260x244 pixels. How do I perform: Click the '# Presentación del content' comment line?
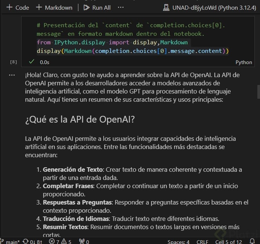131,29
